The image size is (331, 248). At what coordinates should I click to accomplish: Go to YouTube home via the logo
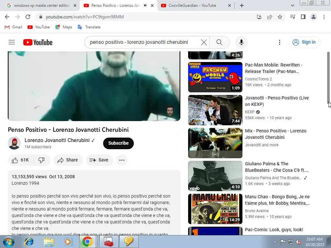38,42
